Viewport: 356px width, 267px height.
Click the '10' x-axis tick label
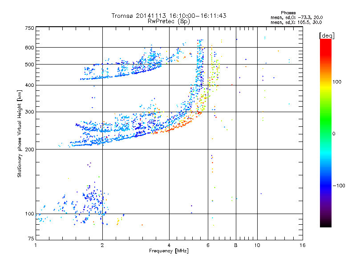pyautogui.click(x=257, y=245)
